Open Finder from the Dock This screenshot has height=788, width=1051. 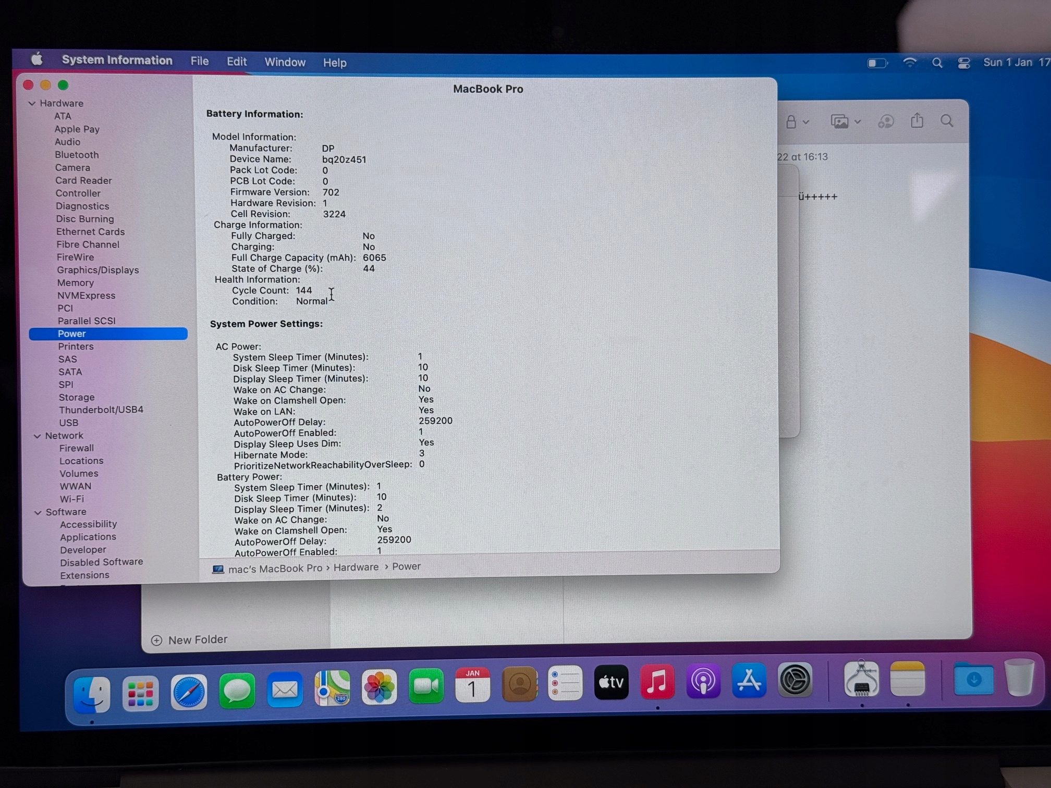pyautogui.click(x=92, y=695)
